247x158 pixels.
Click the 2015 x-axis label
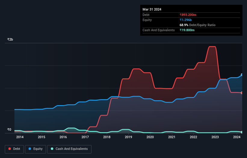pyautogui.click(x=42, y=137)
